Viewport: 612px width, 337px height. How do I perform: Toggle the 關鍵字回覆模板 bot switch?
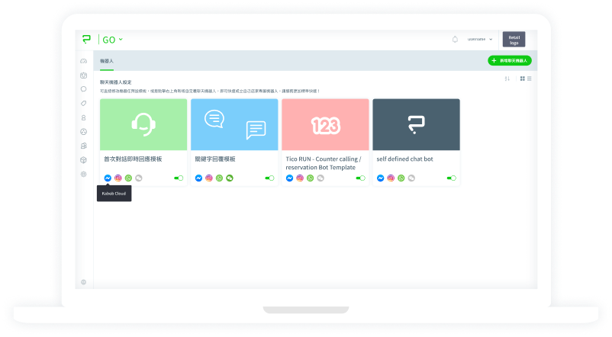(x=269, y=178)
